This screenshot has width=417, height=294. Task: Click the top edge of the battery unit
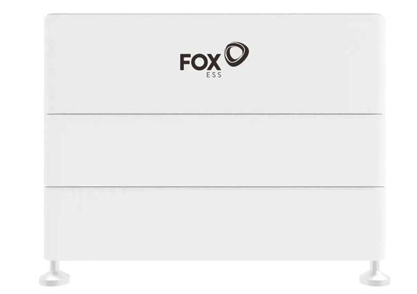[215, 15]
